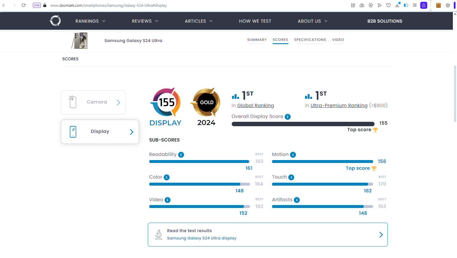The image size is (457, 258).
Task: Click the heart bookmark icon
Action: (x=388, y=5)
